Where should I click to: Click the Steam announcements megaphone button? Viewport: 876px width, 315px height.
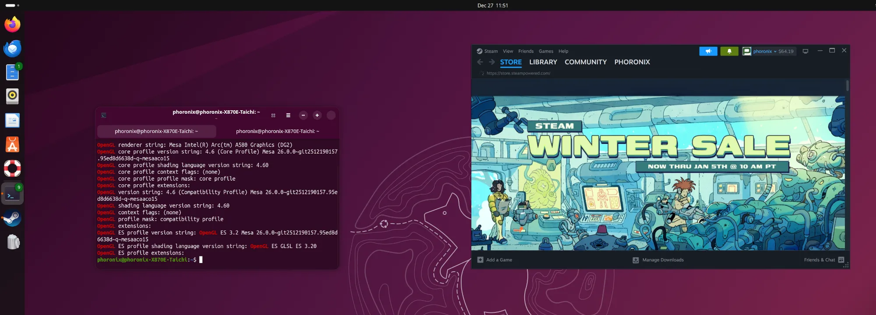click(x=708, y=51)
